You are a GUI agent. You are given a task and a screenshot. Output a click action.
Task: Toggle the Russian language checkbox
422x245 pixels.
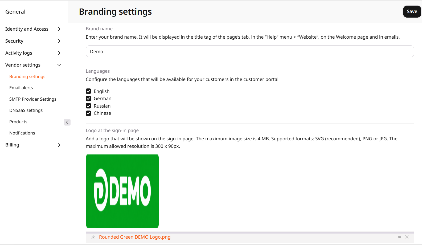pyautogui.click(x=88, y=106)
